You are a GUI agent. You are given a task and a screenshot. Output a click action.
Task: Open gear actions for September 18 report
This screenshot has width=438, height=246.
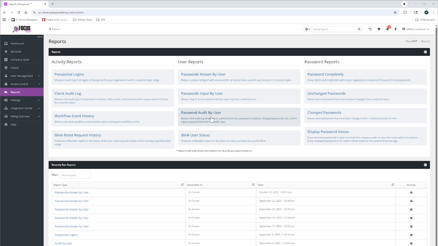tap(411, 218)
